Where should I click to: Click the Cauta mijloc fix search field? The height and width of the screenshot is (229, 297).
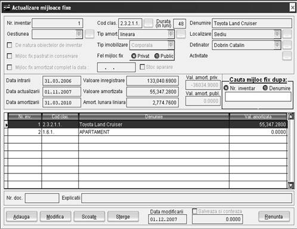pyautogui.click(x=258, y=97)
